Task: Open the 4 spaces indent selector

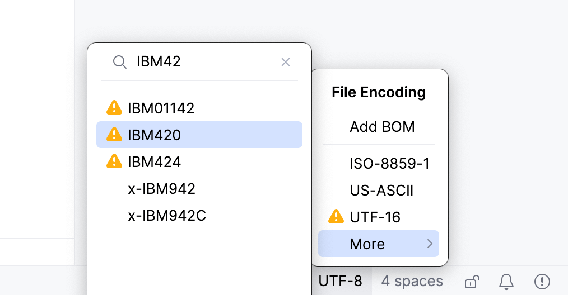Action: tap(412, 281)
